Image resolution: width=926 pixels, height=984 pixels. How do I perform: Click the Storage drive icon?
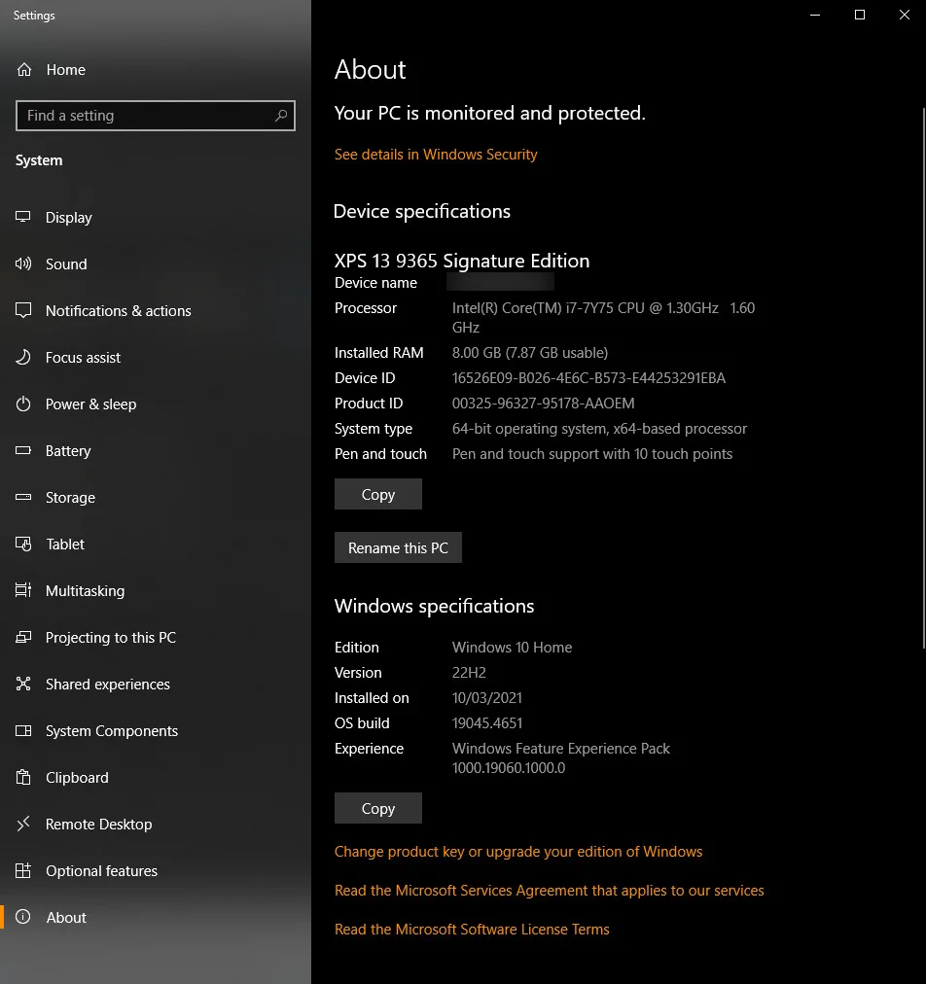23,498
